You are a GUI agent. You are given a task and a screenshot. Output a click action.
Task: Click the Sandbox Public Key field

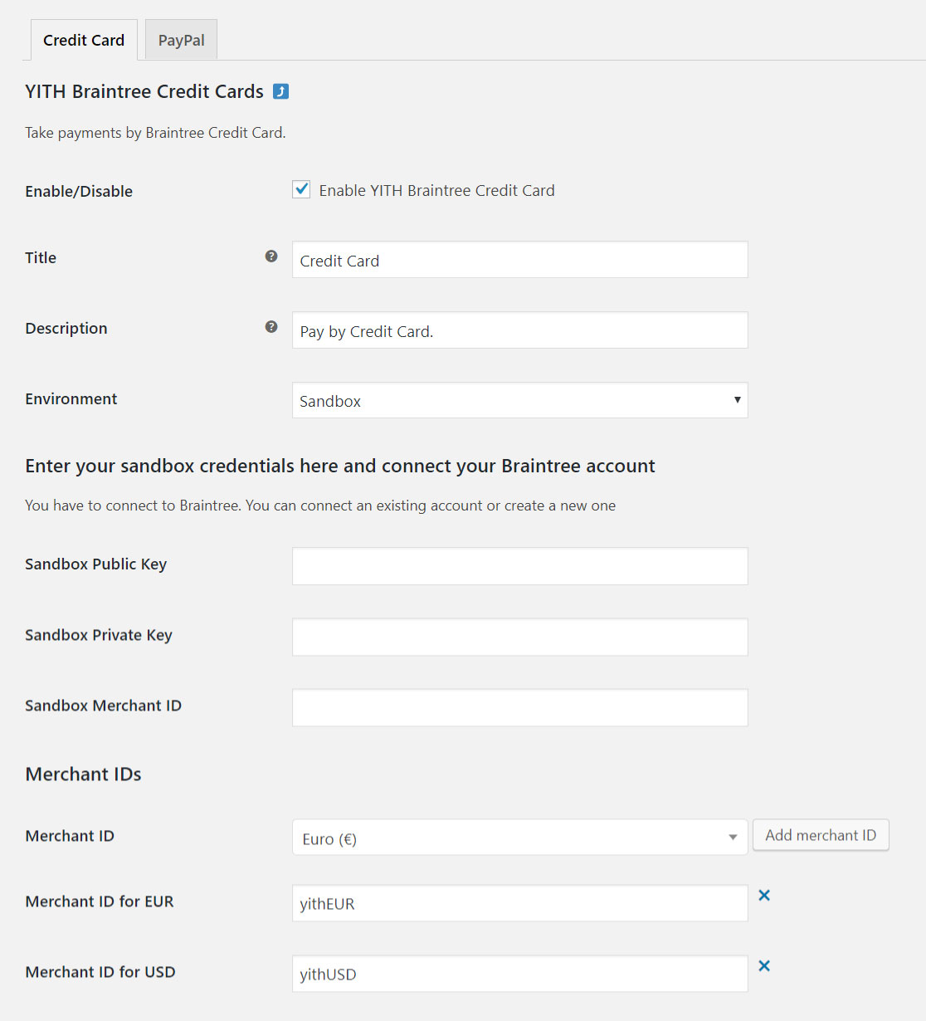[x=519, y=566]
